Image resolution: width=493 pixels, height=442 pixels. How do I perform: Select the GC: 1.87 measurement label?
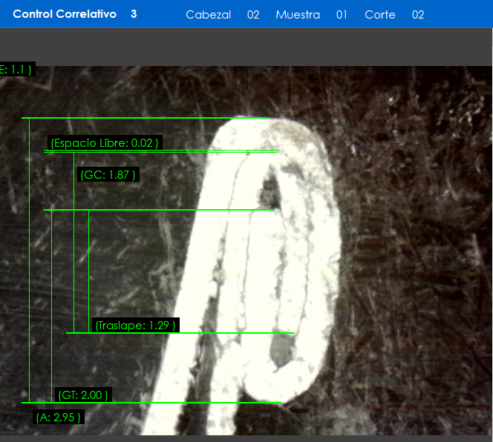tap(108, 175)
